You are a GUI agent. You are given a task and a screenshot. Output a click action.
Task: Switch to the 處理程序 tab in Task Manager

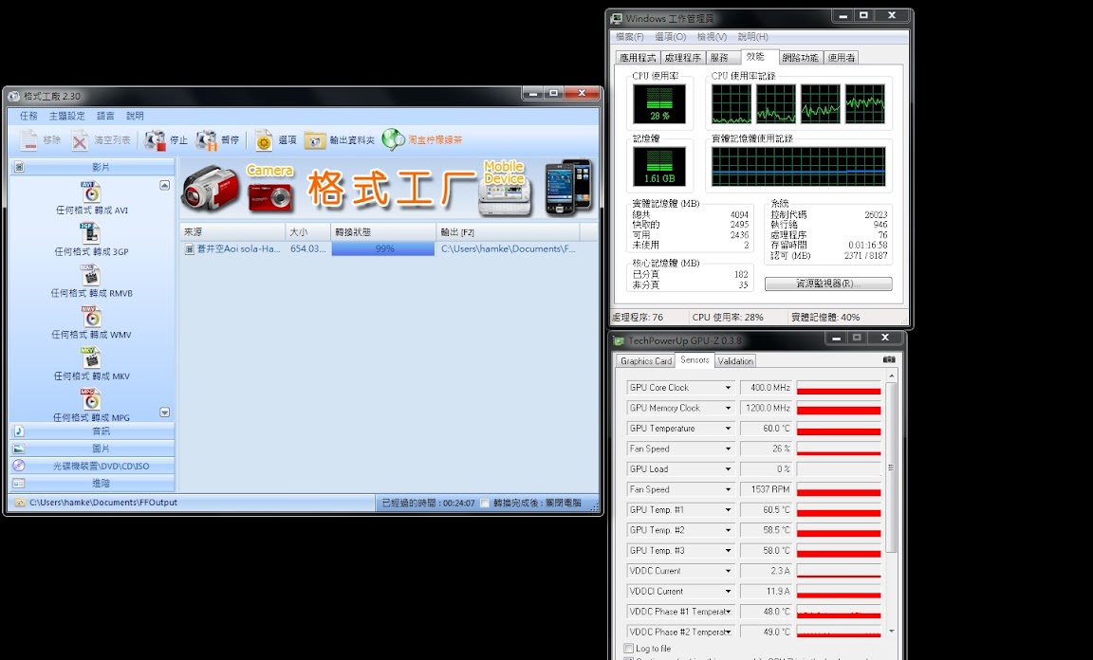click(682, 58)
